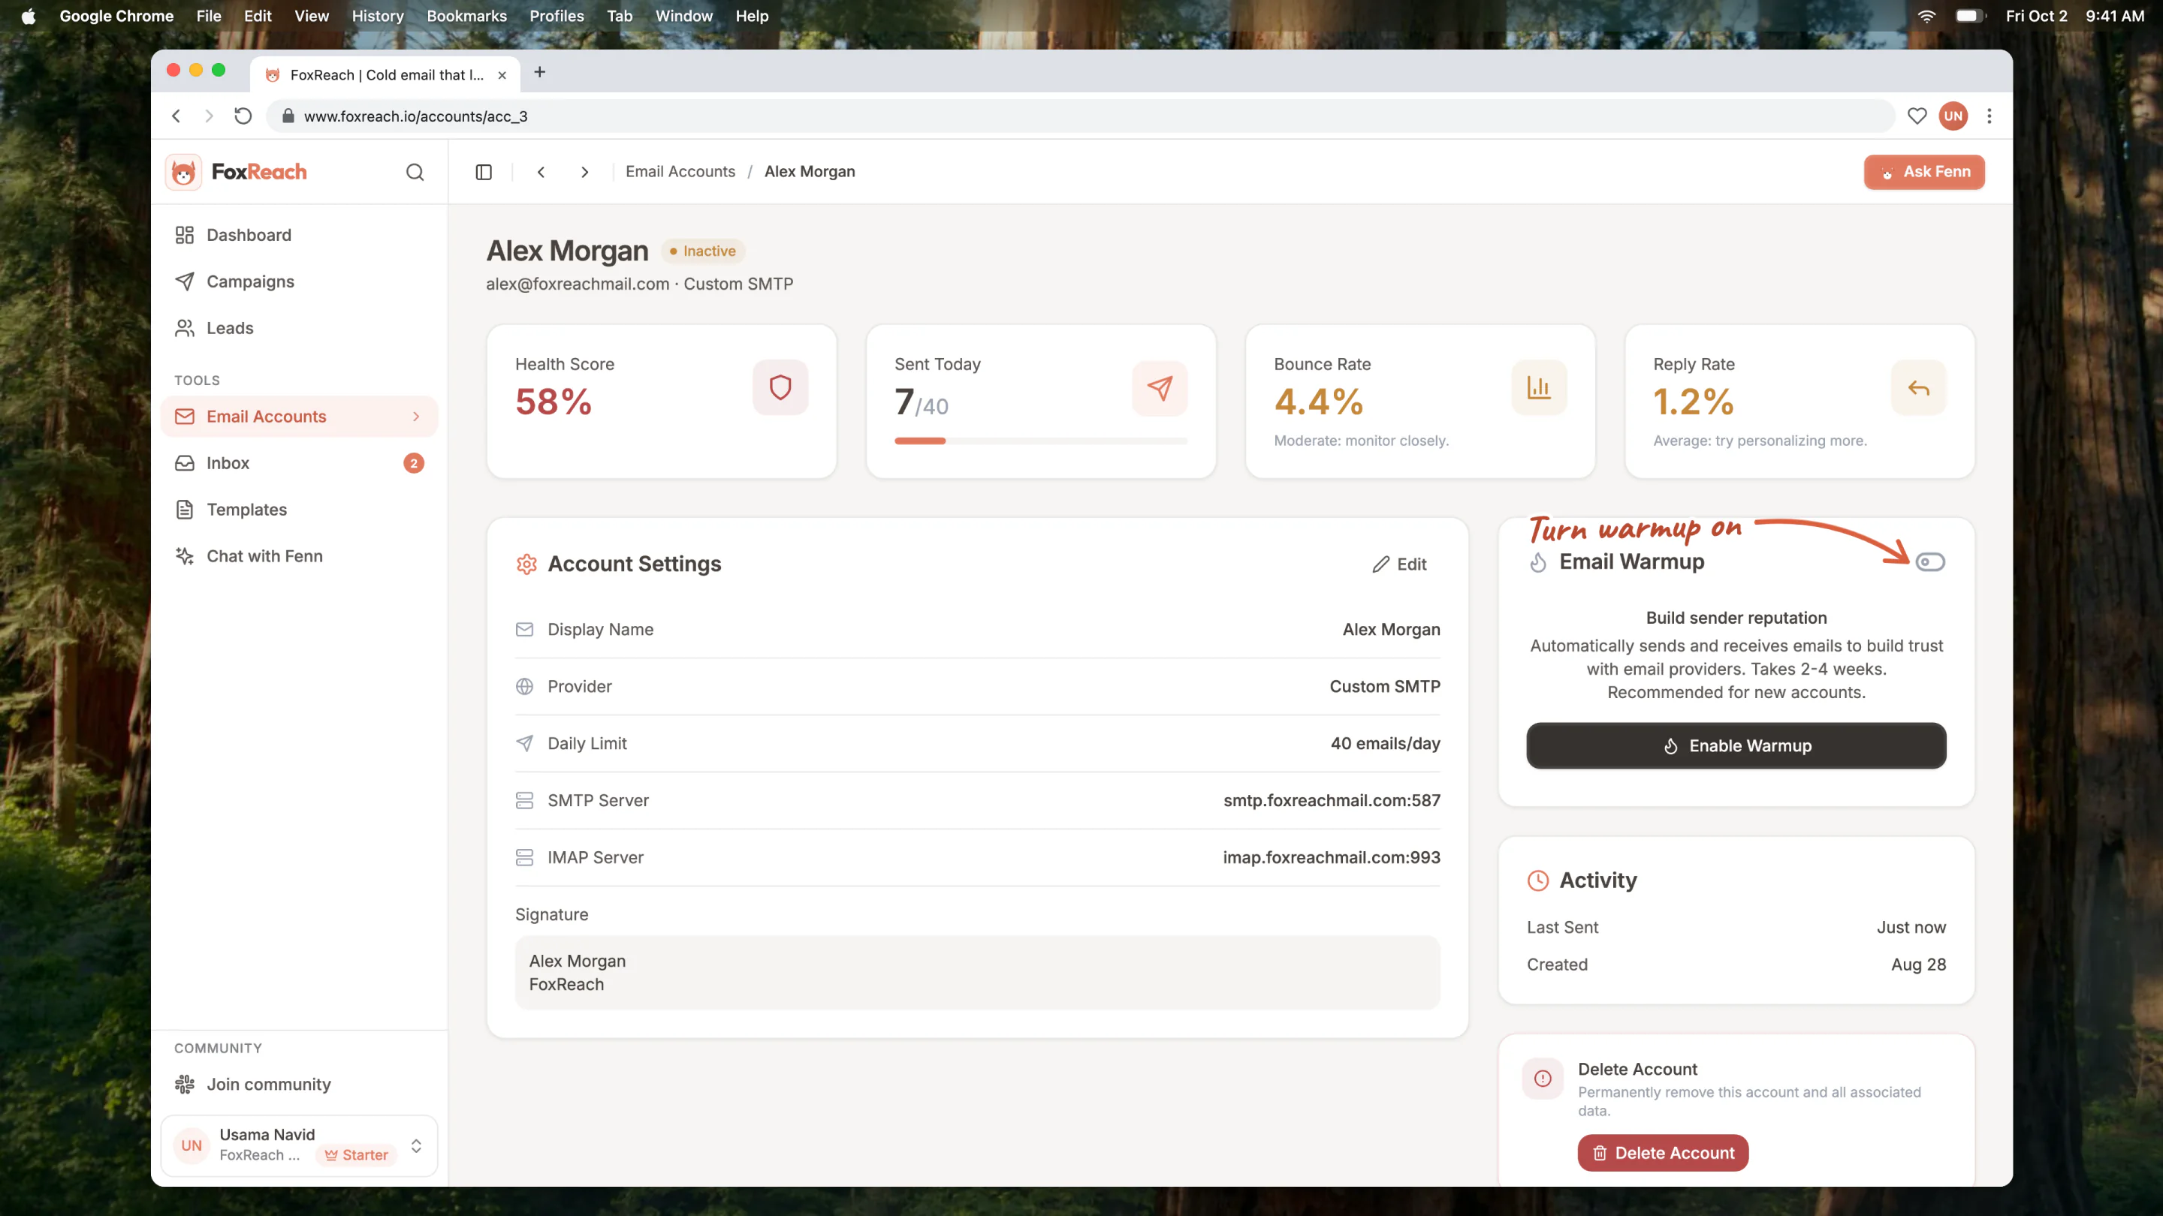The image size is (2163, 1216).
Task: Click the Reply Rate arrow icon
Action: click(1919, 388)
